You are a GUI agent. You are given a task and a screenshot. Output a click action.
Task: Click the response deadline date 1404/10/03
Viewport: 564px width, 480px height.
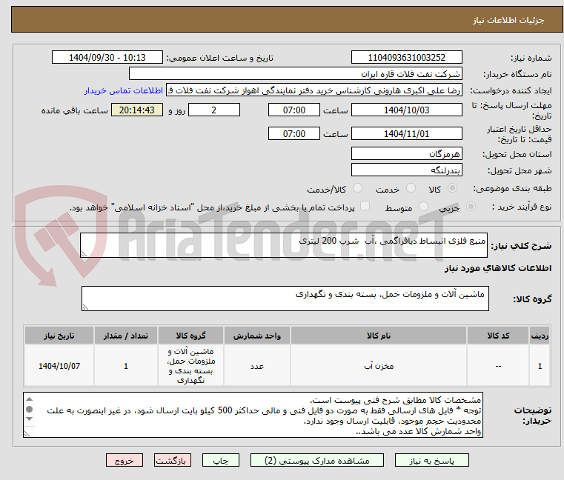click(406, 110)
